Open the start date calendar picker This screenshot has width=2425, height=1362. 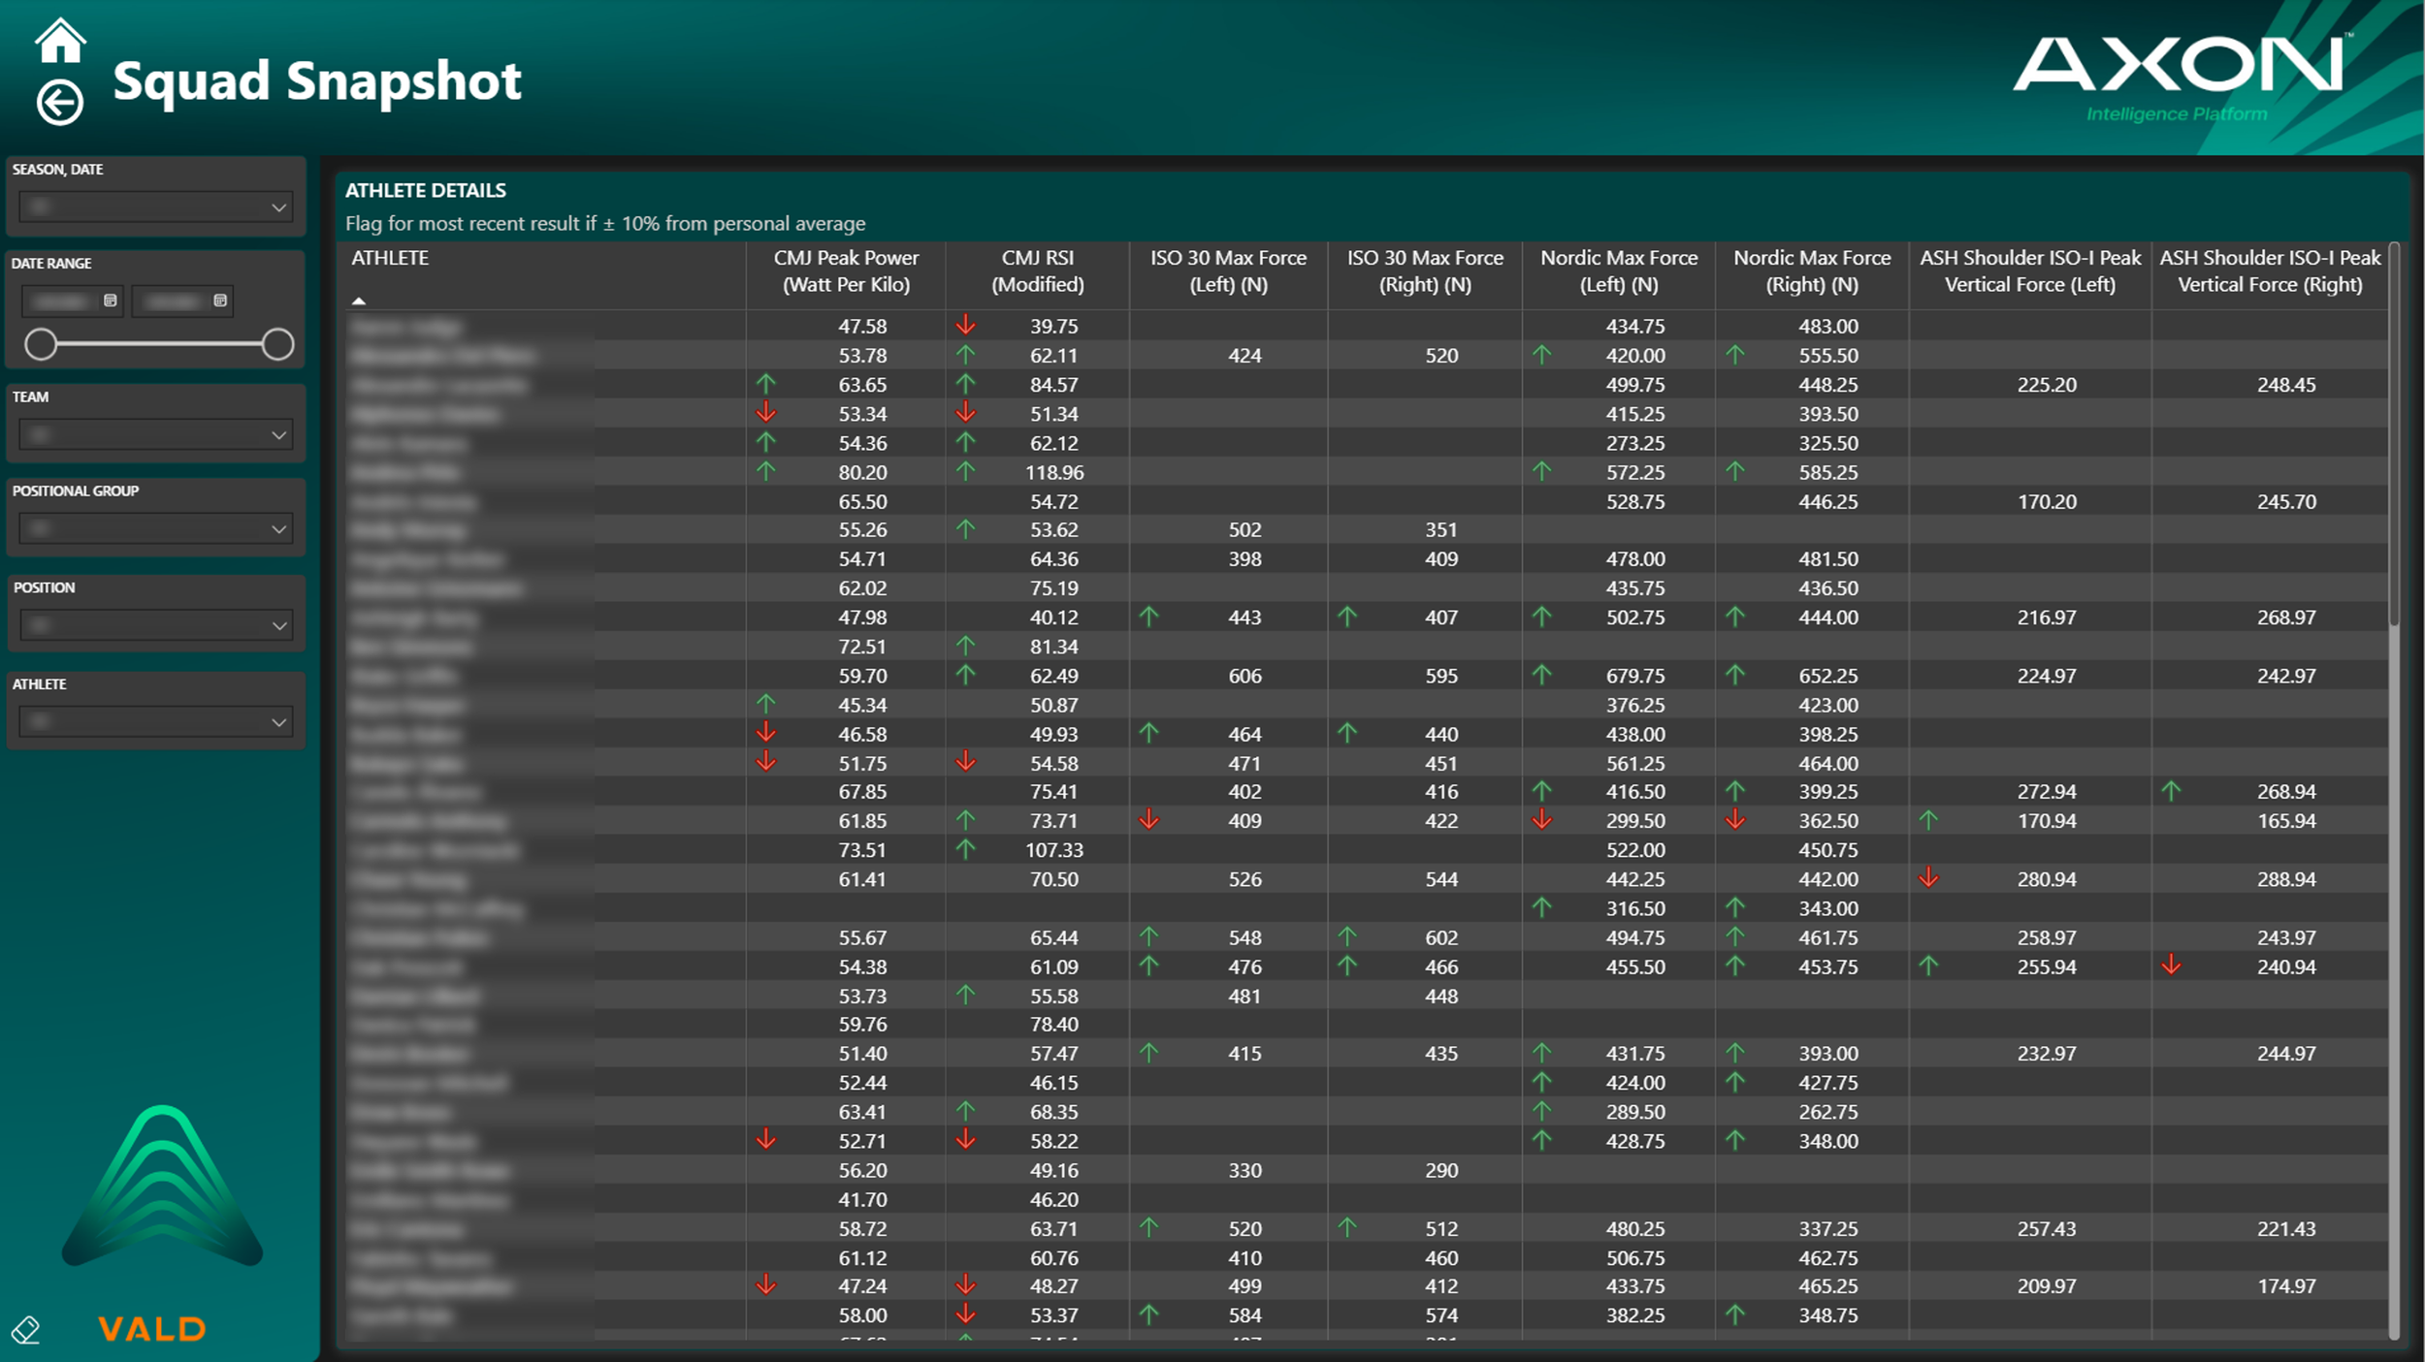coord(110,301)
